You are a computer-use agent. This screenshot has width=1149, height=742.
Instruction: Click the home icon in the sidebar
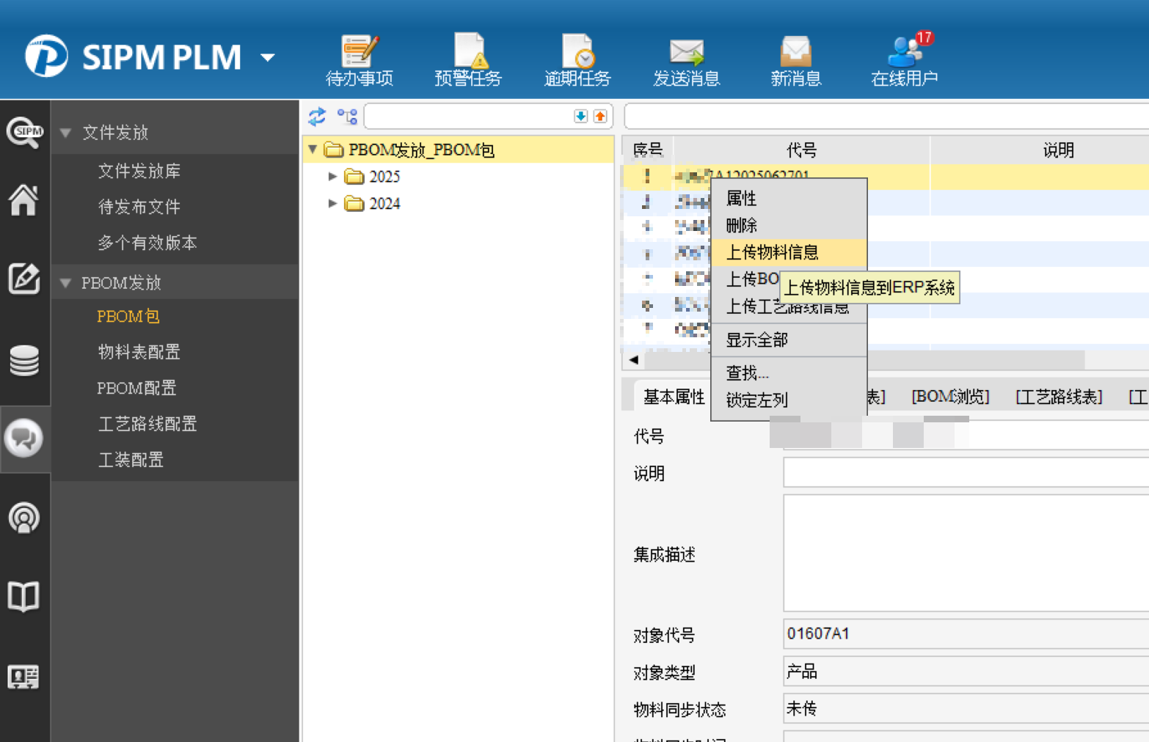[x=23, y=200]
